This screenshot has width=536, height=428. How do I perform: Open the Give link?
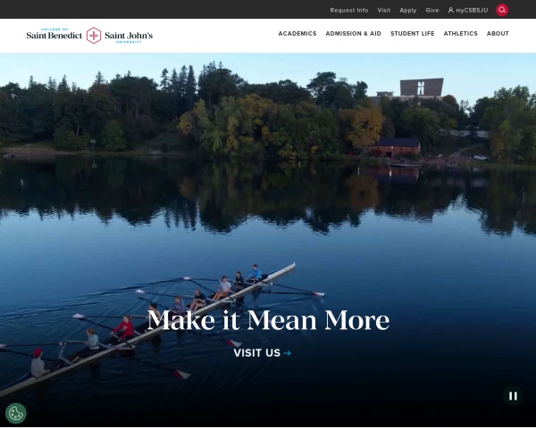[x=432, y=10]
